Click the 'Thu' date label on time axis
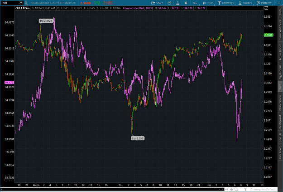This screenshot has width=283, height=192. tap(121, 185)
